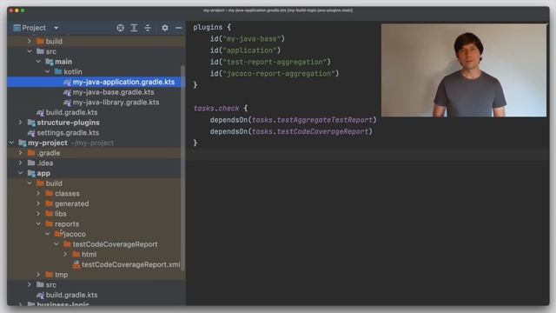Click the presenter webcam video overlay
This screenshot has height=313, width=556.
(x=464, y=70)
